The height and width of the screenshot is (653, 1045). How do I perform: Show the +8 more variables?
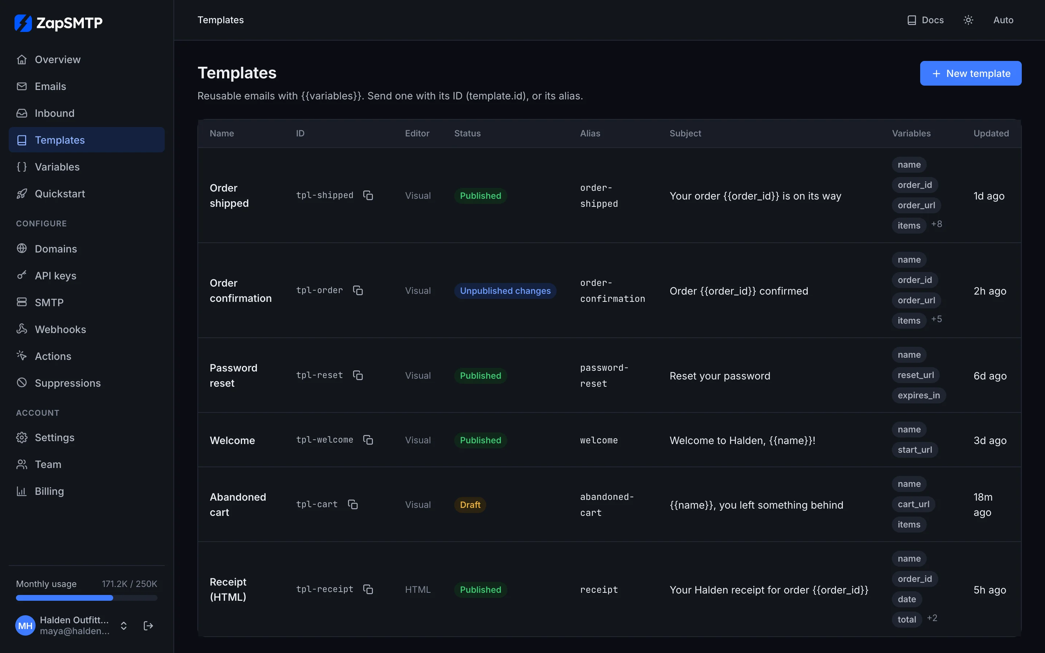pos(936,224)
